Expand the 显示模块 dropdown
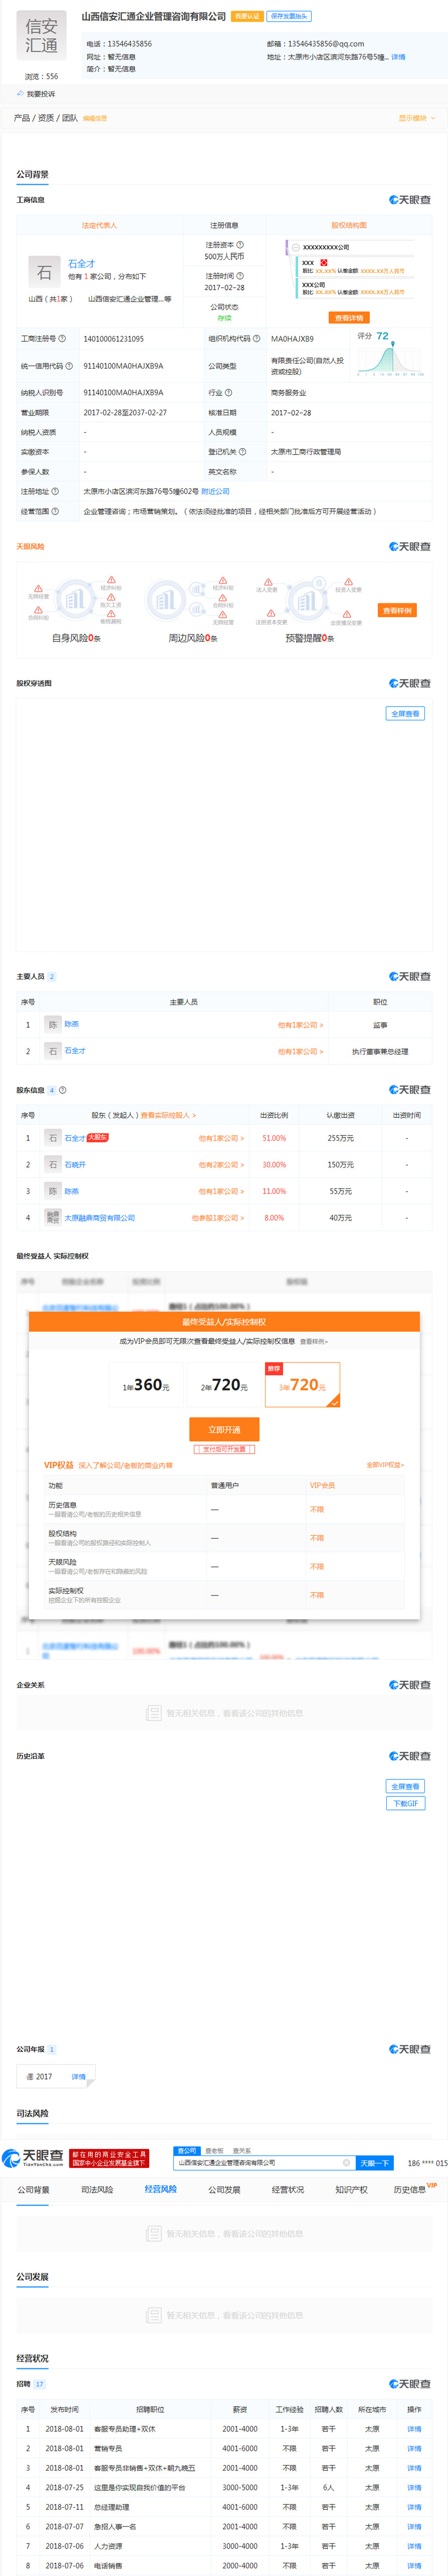Screen dimensions: 448x2576 tap(416, 118)
